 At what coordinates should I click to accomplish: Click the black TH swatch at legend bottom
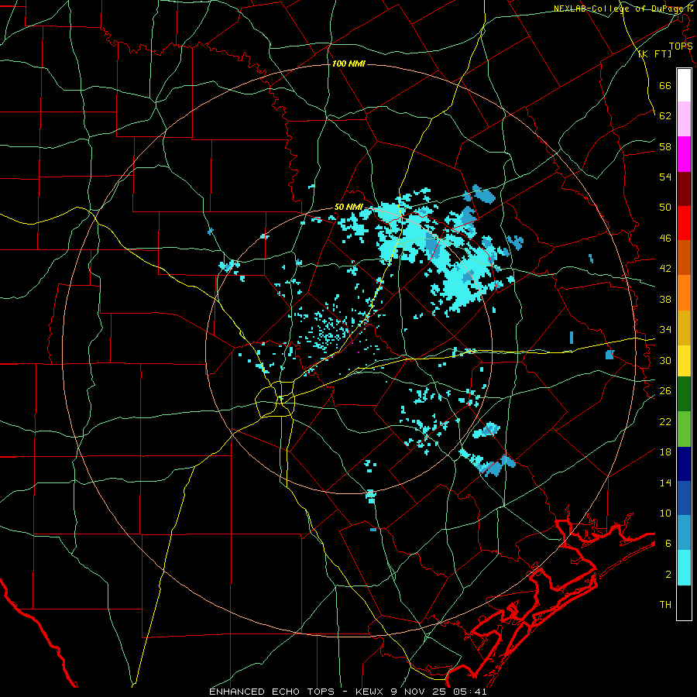(x=684, y=603)
